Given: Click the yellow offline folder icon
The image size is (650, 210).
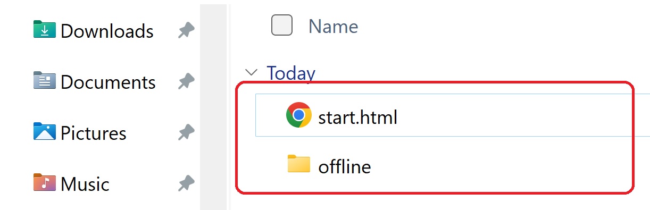Looking at the screenshot, I should coord(299,164).
